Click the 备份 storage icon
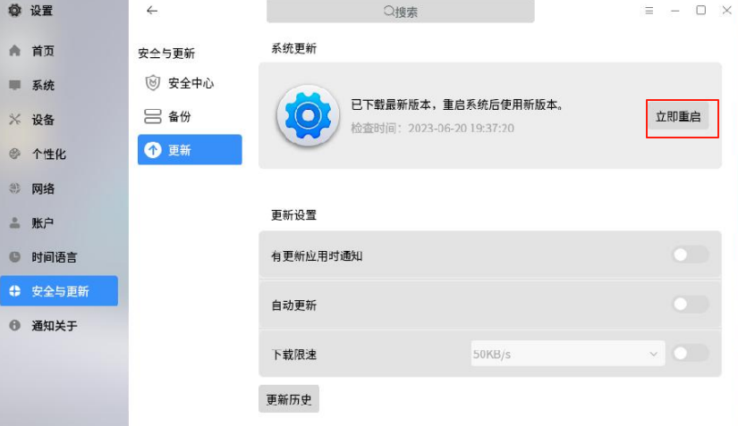738x426 pixels. (152, 116)
